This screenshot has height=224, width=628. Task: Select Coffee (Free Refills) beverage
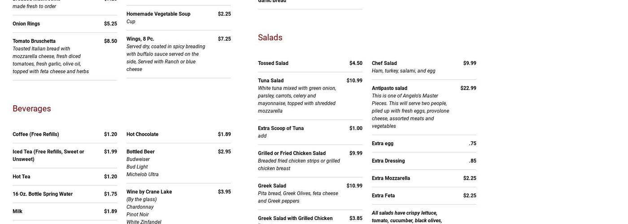click(36, 134)
